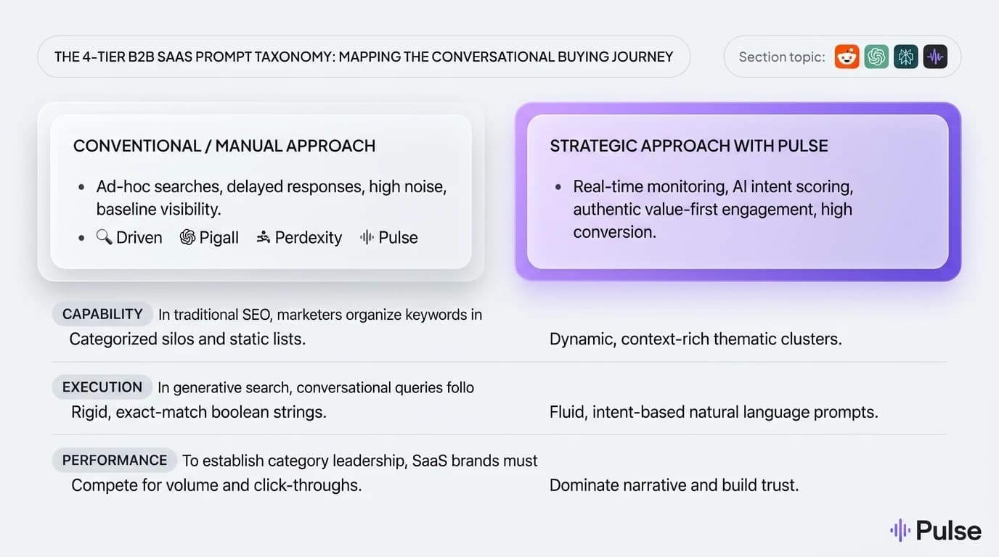This screenshot has width=999, height=557.
Task: Select the PERFORMANCE tag
Action: (x=115, y=460)
